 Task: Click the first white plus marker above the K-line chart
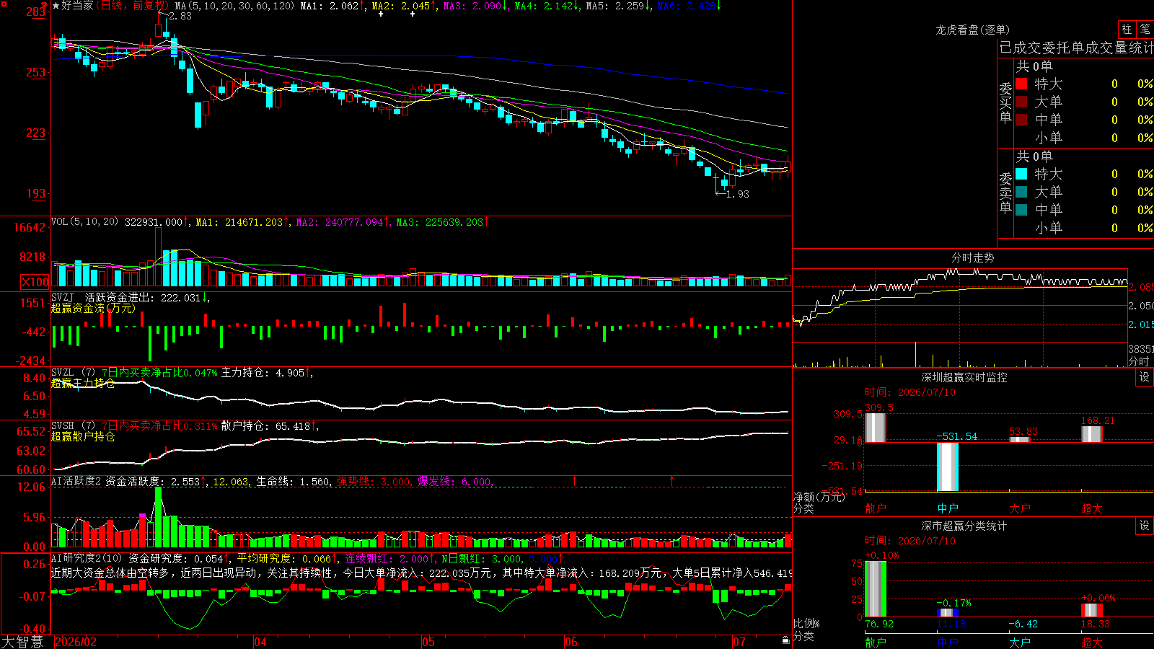[x=381, y=14]
